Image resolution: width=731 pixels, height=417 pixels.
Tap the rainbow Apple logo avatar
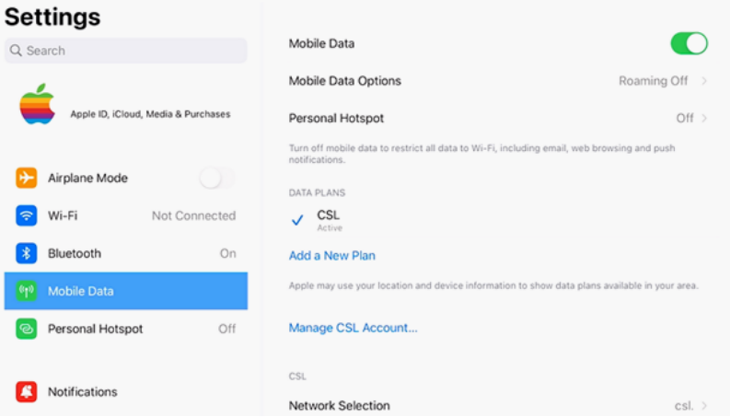pos(38,104)
